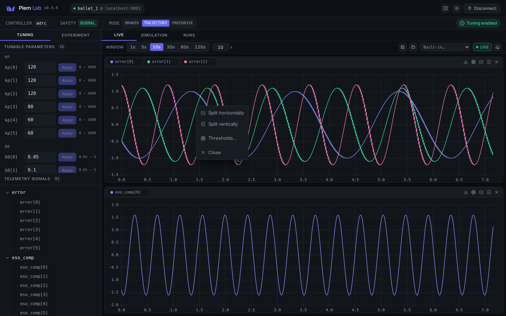The image size is (506, 316).
Task: Open the Built-in layout dropdown
Action: click(x=445, y=47)
